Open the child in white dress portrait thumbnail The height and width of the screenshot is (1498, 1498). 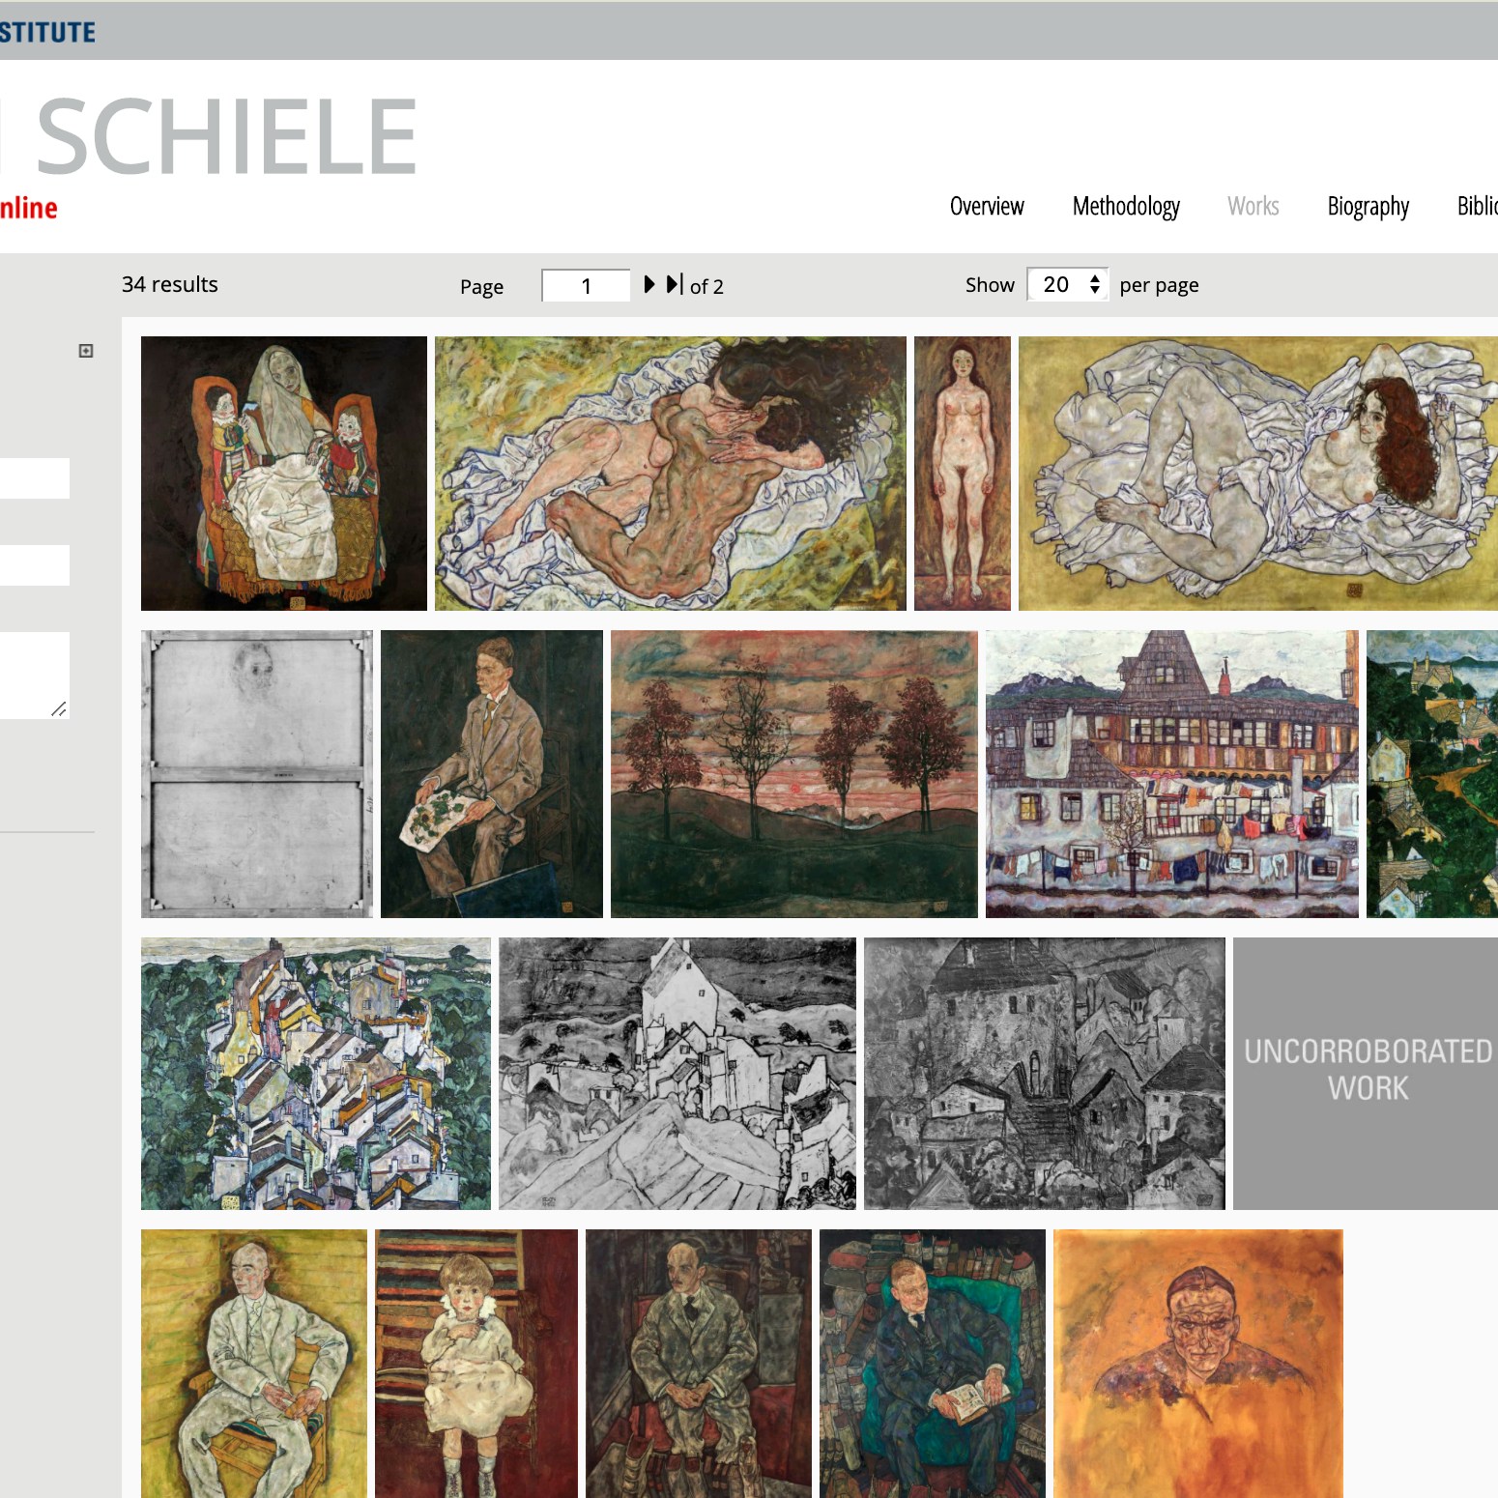476,1364
